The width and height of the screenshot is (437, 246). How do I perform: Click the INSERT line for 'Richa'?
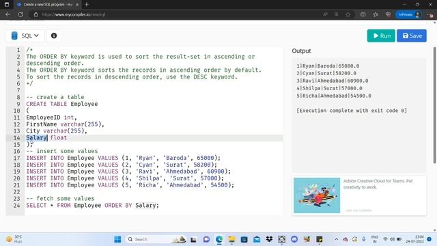pos(130,185)
